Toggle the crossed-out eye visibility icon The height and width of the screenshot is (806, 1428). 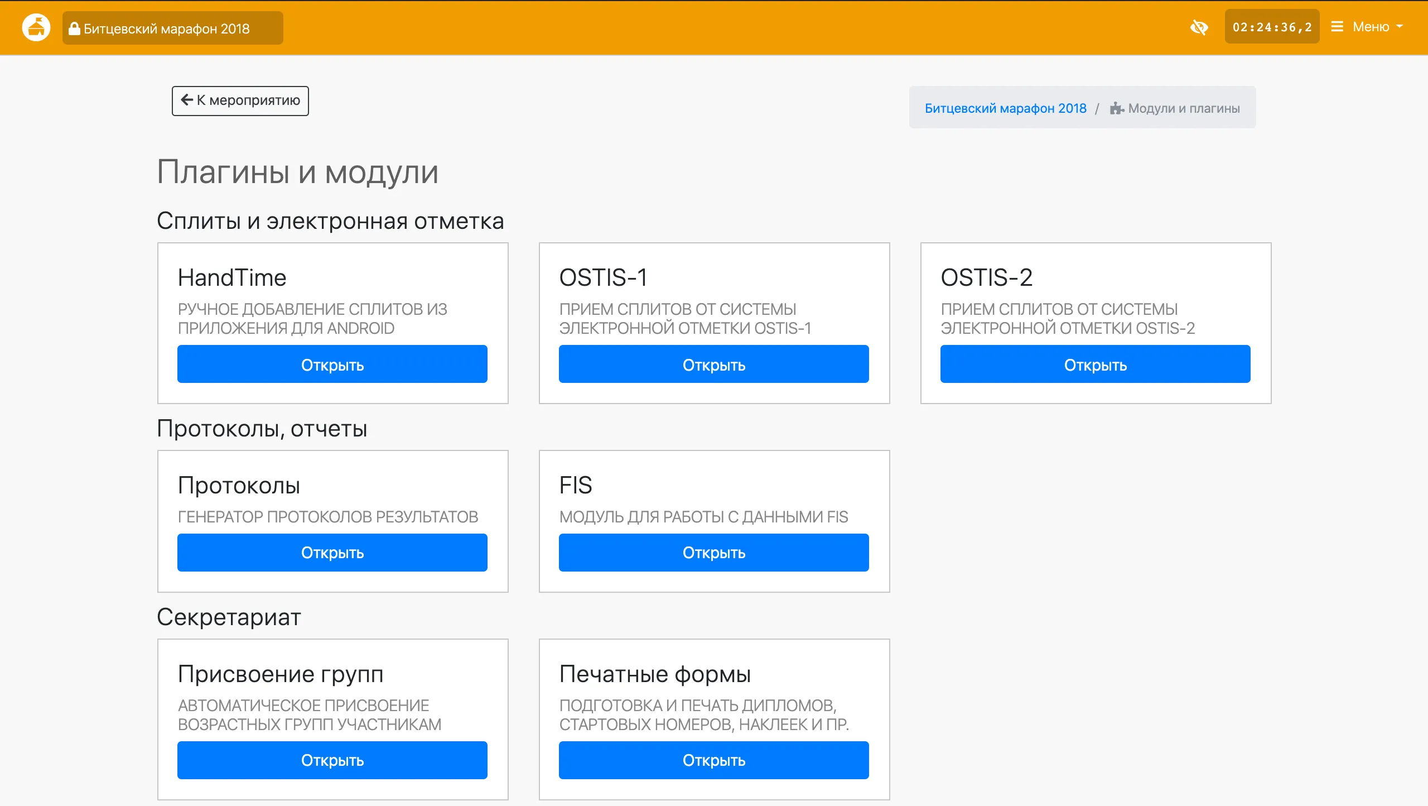point(1199,27)
